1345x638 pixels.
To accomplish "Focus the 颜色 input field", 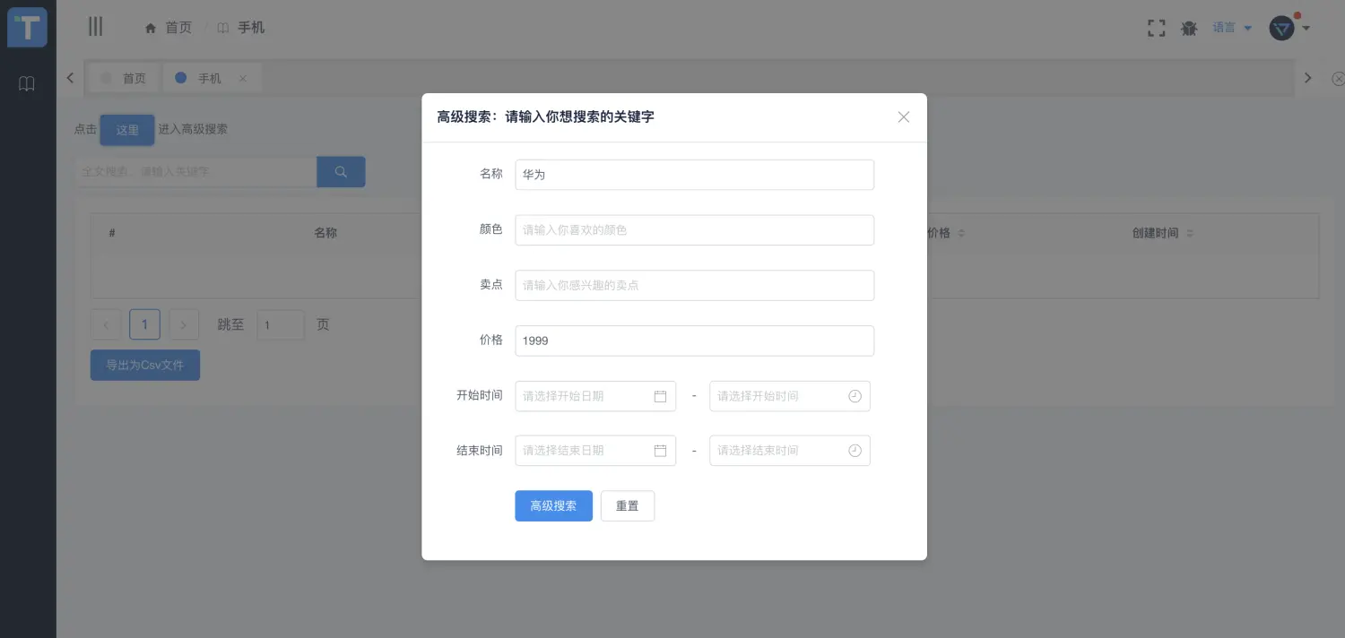I will tap(694, 230).
